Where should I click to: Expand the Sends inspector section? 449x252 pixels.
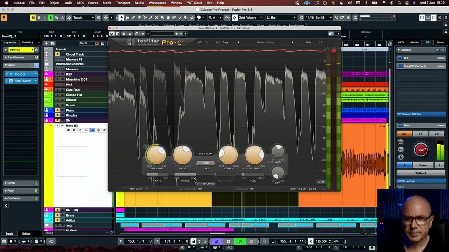tap(21, 183)
